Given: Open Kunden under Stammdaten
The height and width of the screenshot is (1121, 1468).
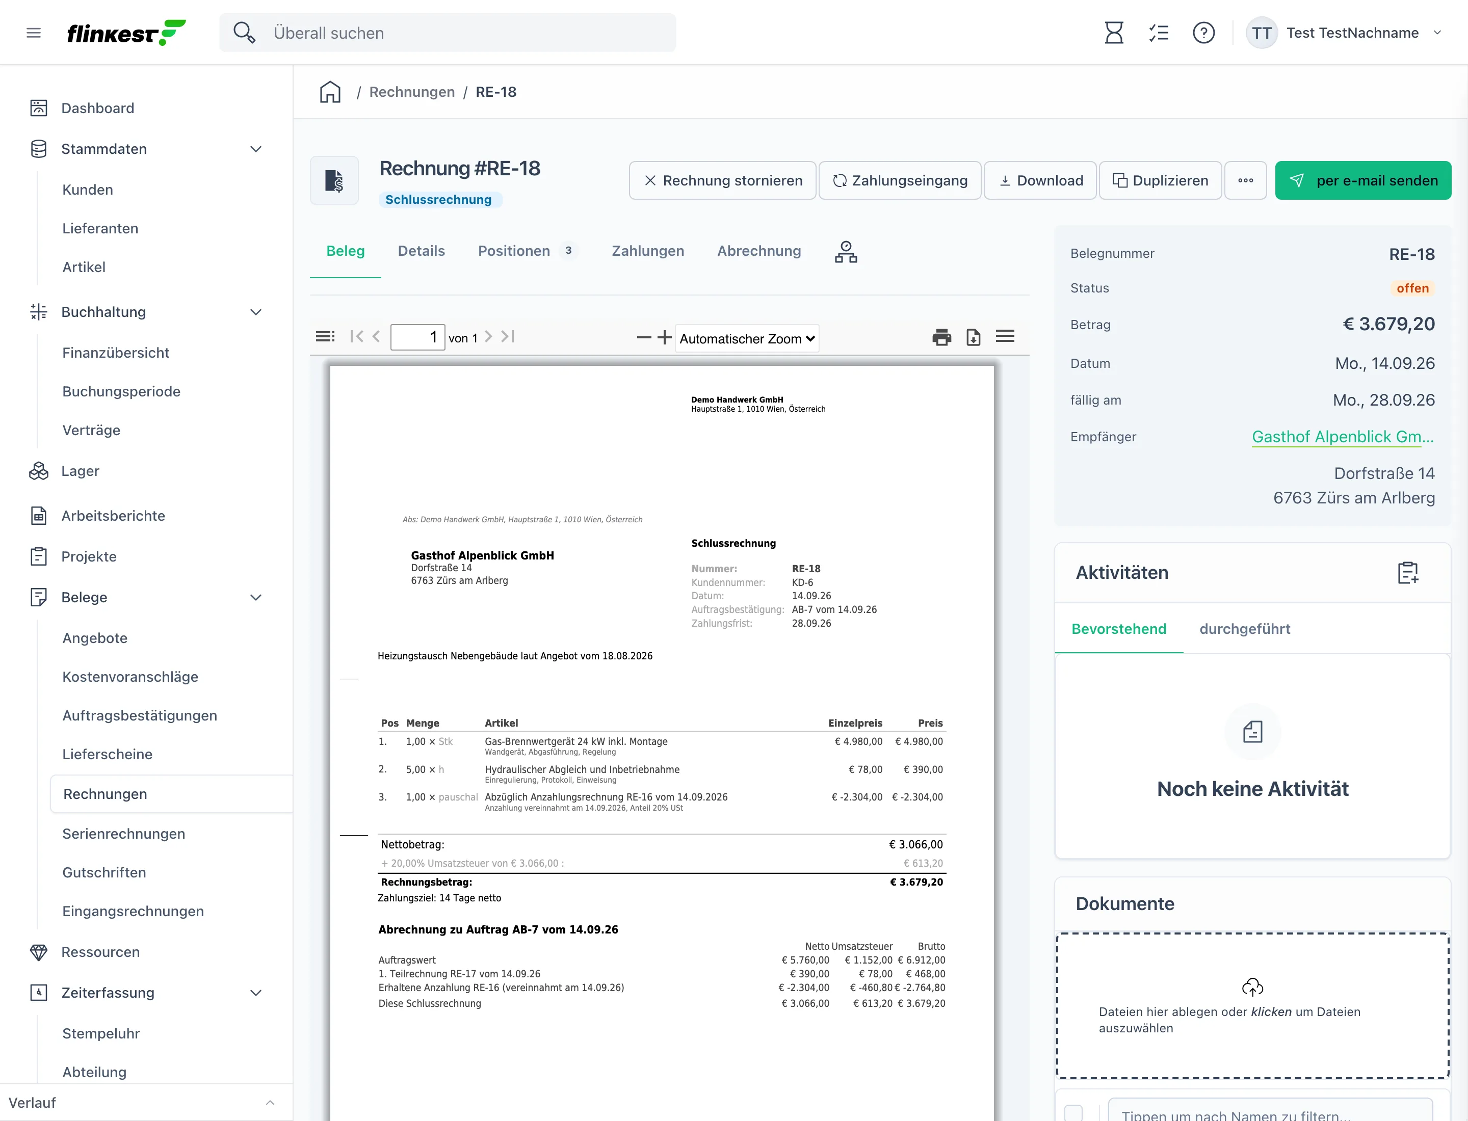Looking at the screenshot, I should click(88, 190).
